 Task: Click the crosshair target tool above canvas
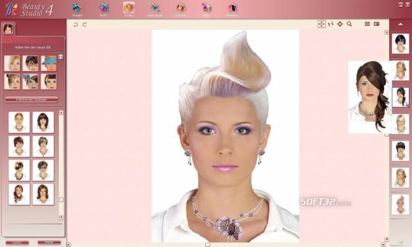[340, 24]
